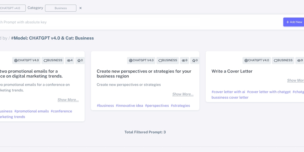Image resolution: width=304 pixels, height=152 pixels.
Task: Click the X to clear the Category filter
Action: [80, 8]
